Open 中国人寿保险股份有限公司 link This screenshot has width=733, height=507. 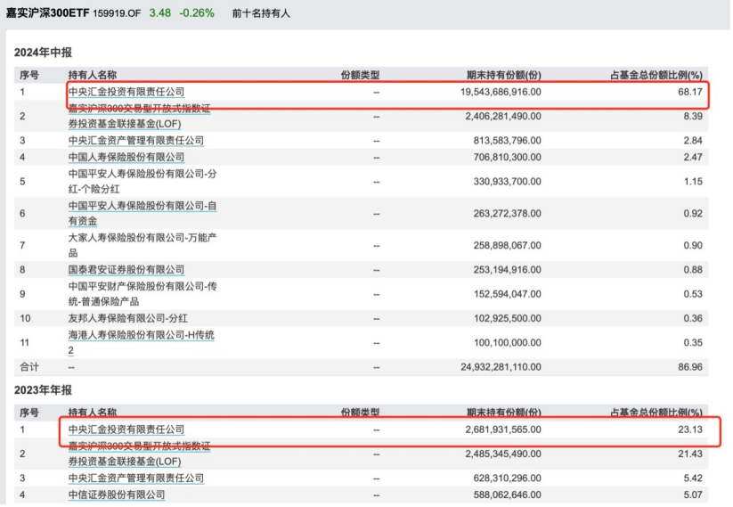pyautogui.click(x=126, y=157)
